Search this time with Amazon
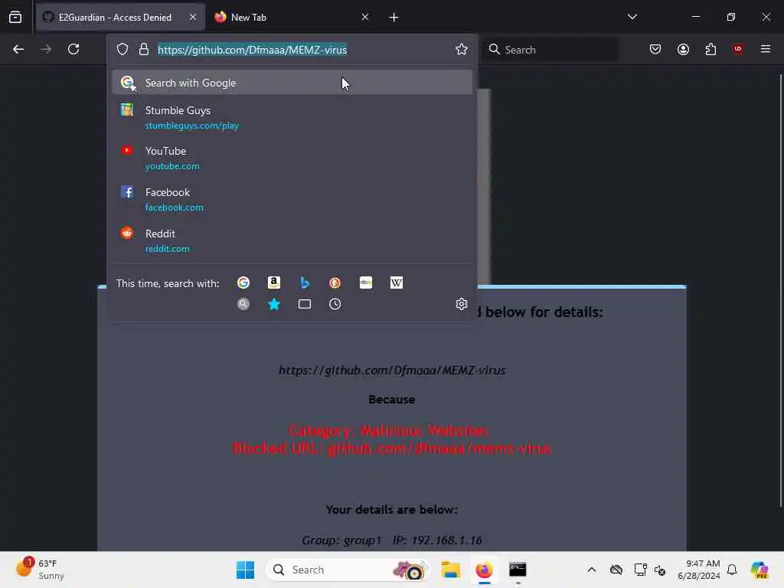The width and height of the screenshot is (784, 588). [x=274, y=283]
